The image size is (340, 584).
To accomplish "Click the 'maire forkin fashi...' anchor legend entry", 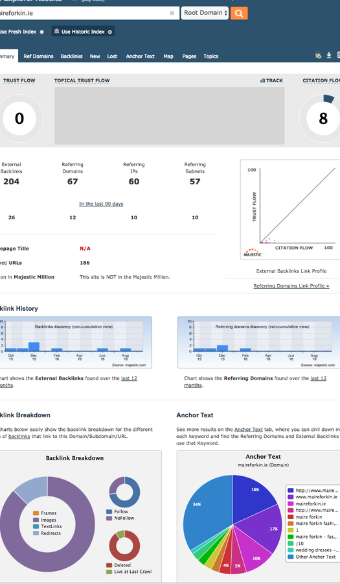I will tap(313, 523).
